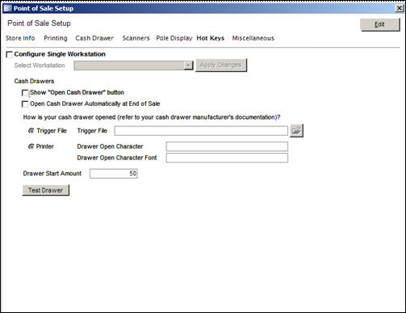Select the Printer radio button
The height and width of the screenshot is (313, 406).
(x=31, y=146)
